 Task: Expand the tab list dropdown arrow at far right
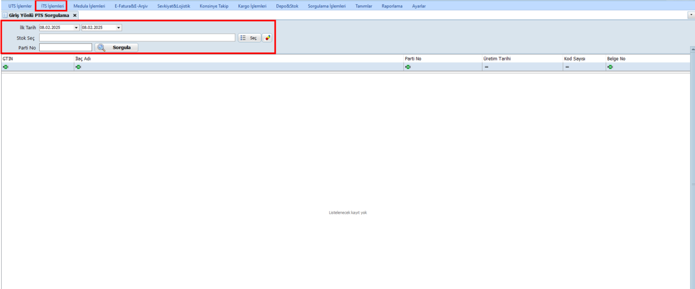pos(691,15)
